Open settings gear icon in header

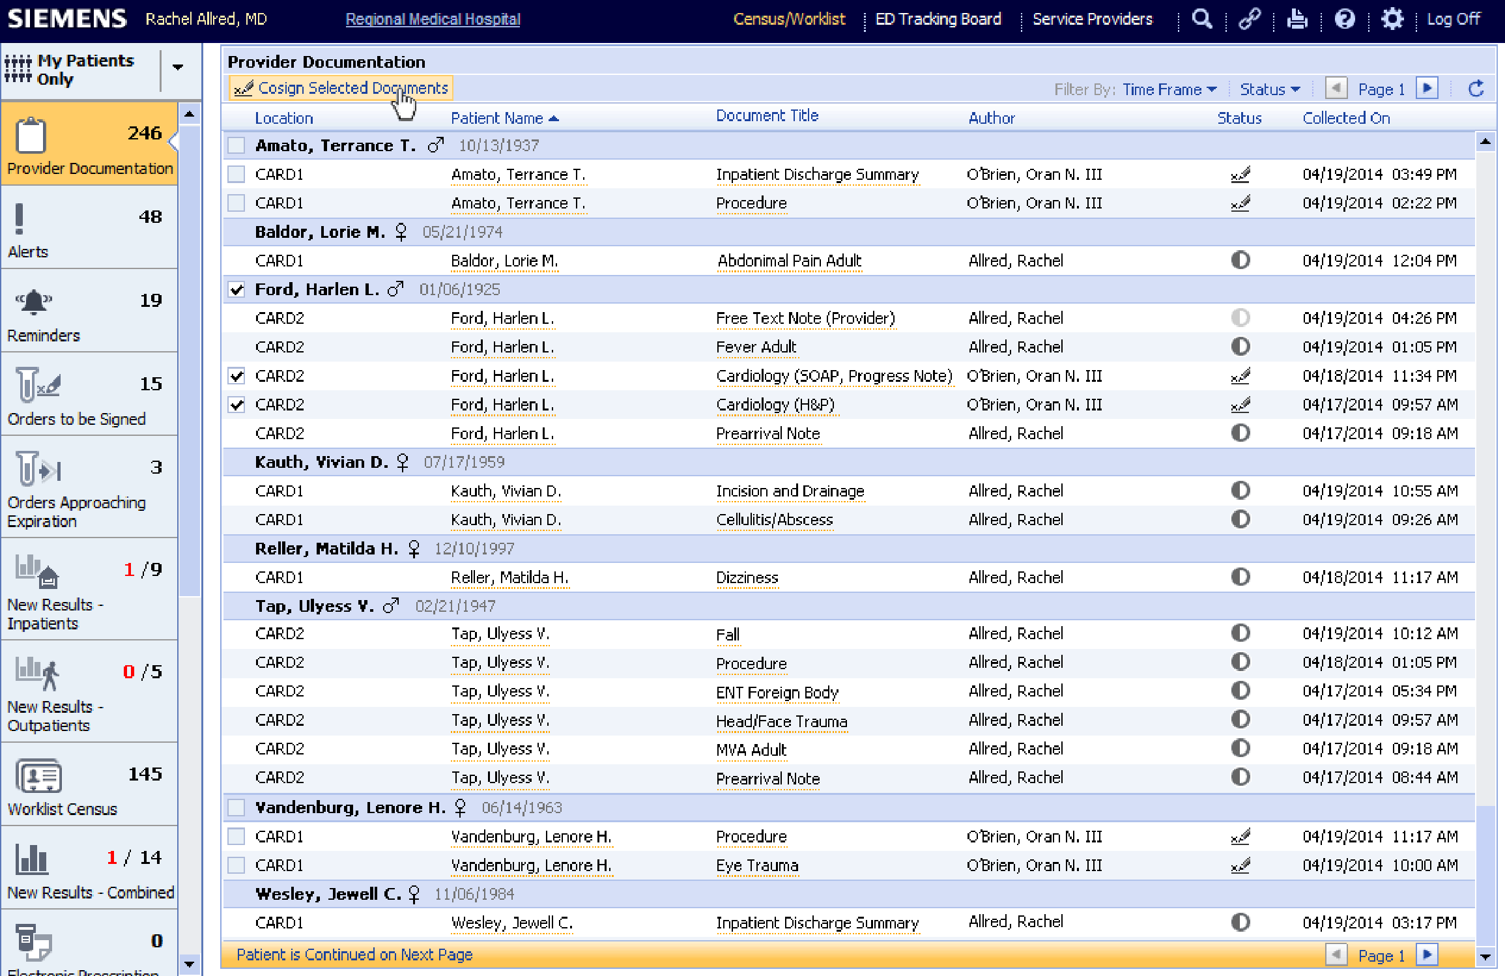pyautogui.click(x=1392, y=19)
